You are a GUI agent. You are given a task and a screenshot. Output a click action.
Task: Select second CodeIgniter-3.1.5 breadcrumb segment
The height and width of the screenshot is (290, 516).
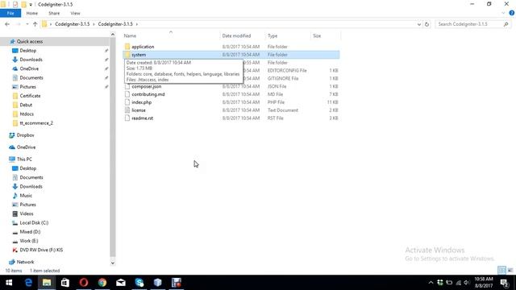(x=115, y=24)
